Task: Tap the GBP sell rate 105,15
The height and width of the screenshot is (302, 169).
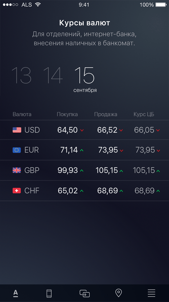Action: point(107,170)
